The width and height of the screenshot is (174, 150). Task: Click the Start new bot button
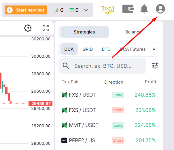26,10
